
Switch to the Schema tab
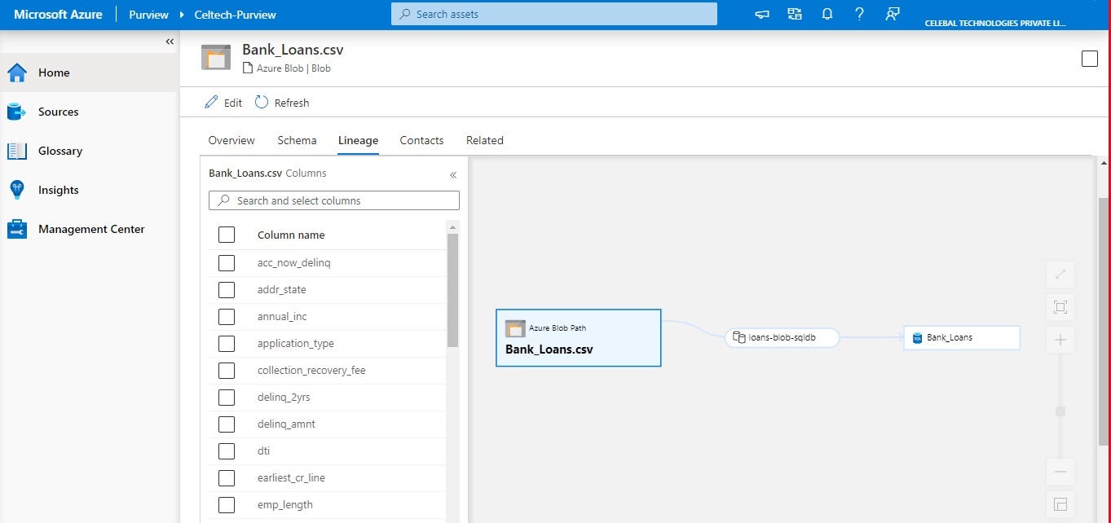coord(297,140)
